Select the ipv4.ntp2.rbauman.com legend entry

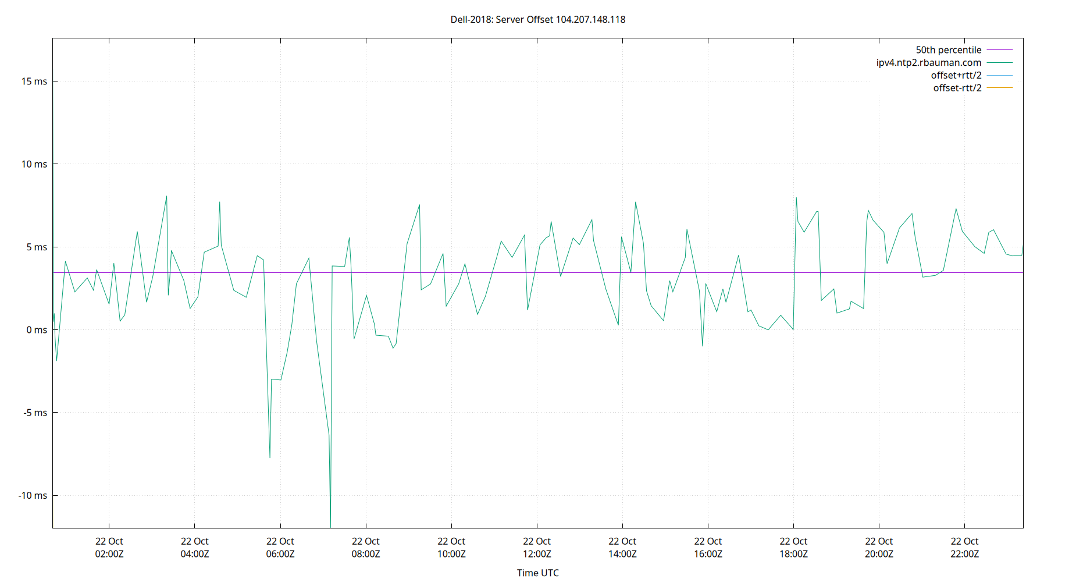tap(929, 63)
